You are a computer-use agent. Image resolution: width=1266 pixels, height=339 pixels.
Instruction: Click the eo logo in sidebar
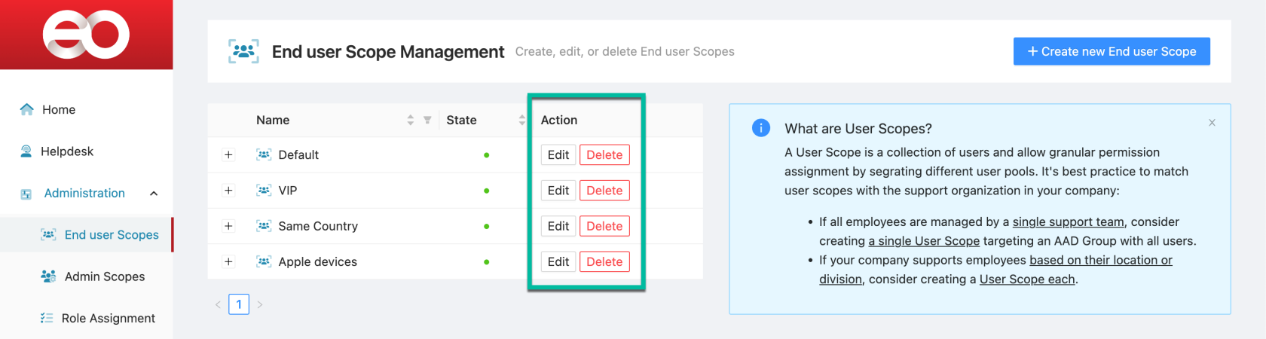86,35
